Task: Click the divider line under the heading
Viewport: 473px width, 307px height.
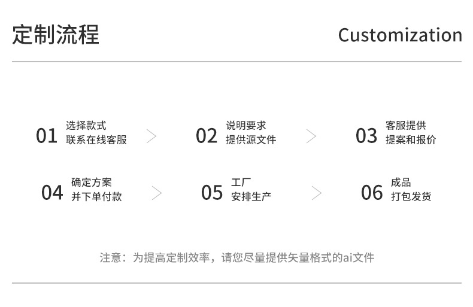Action: click(236, 62)
